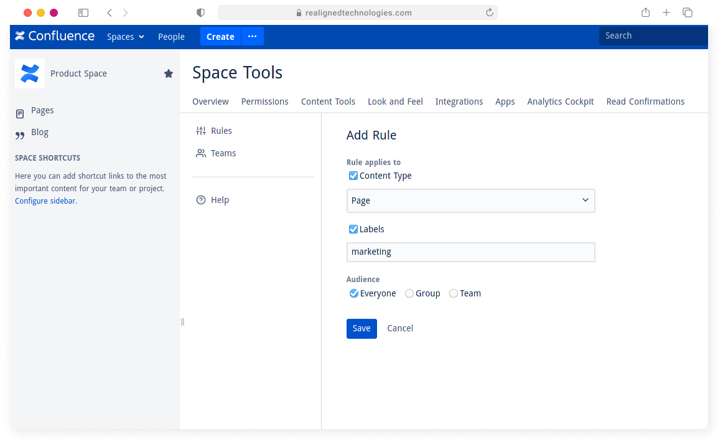This screenshot has height=444, width=723.
Task: Choose the Team audience radio button
Action: click(454, 293)
